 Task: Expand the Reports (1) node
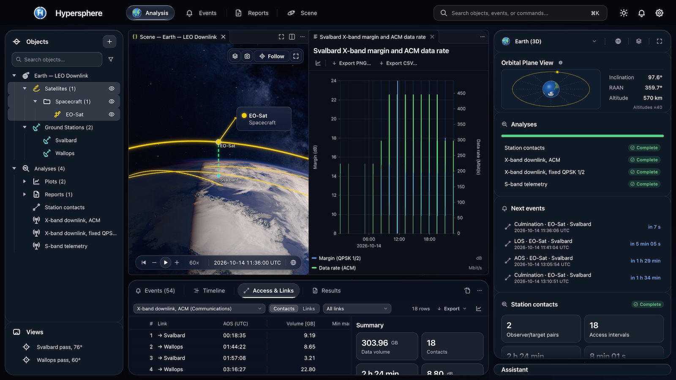[x=25, y=195]
